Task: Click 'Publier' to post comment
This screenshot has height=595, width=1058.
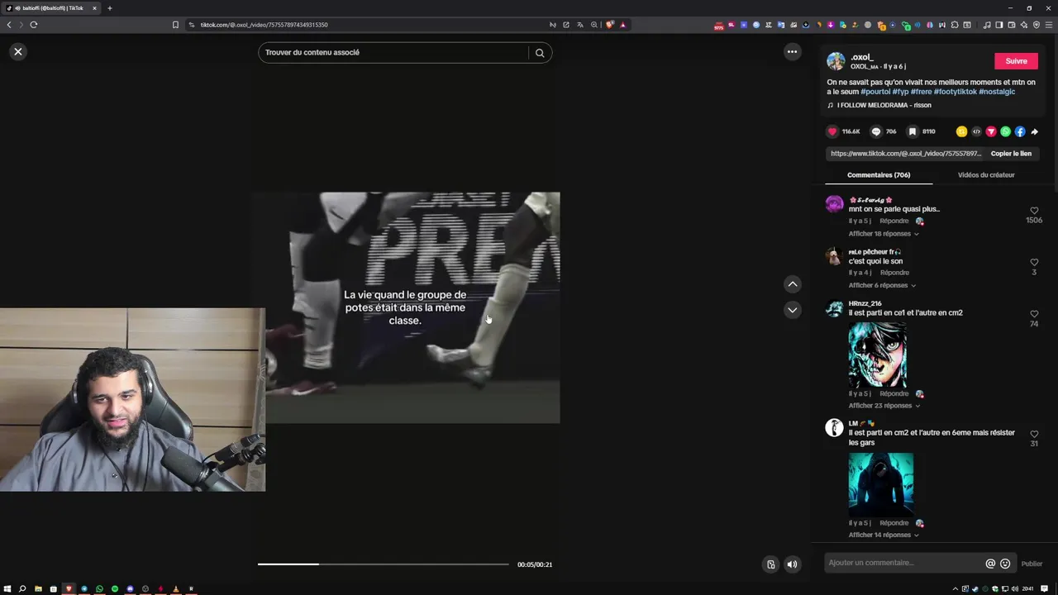Action: click(1032, 564)
